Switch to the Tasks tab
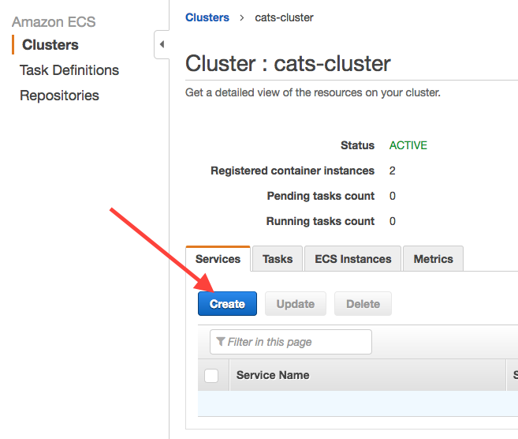The width and height of the screenshot is (518, 439). 278,259
